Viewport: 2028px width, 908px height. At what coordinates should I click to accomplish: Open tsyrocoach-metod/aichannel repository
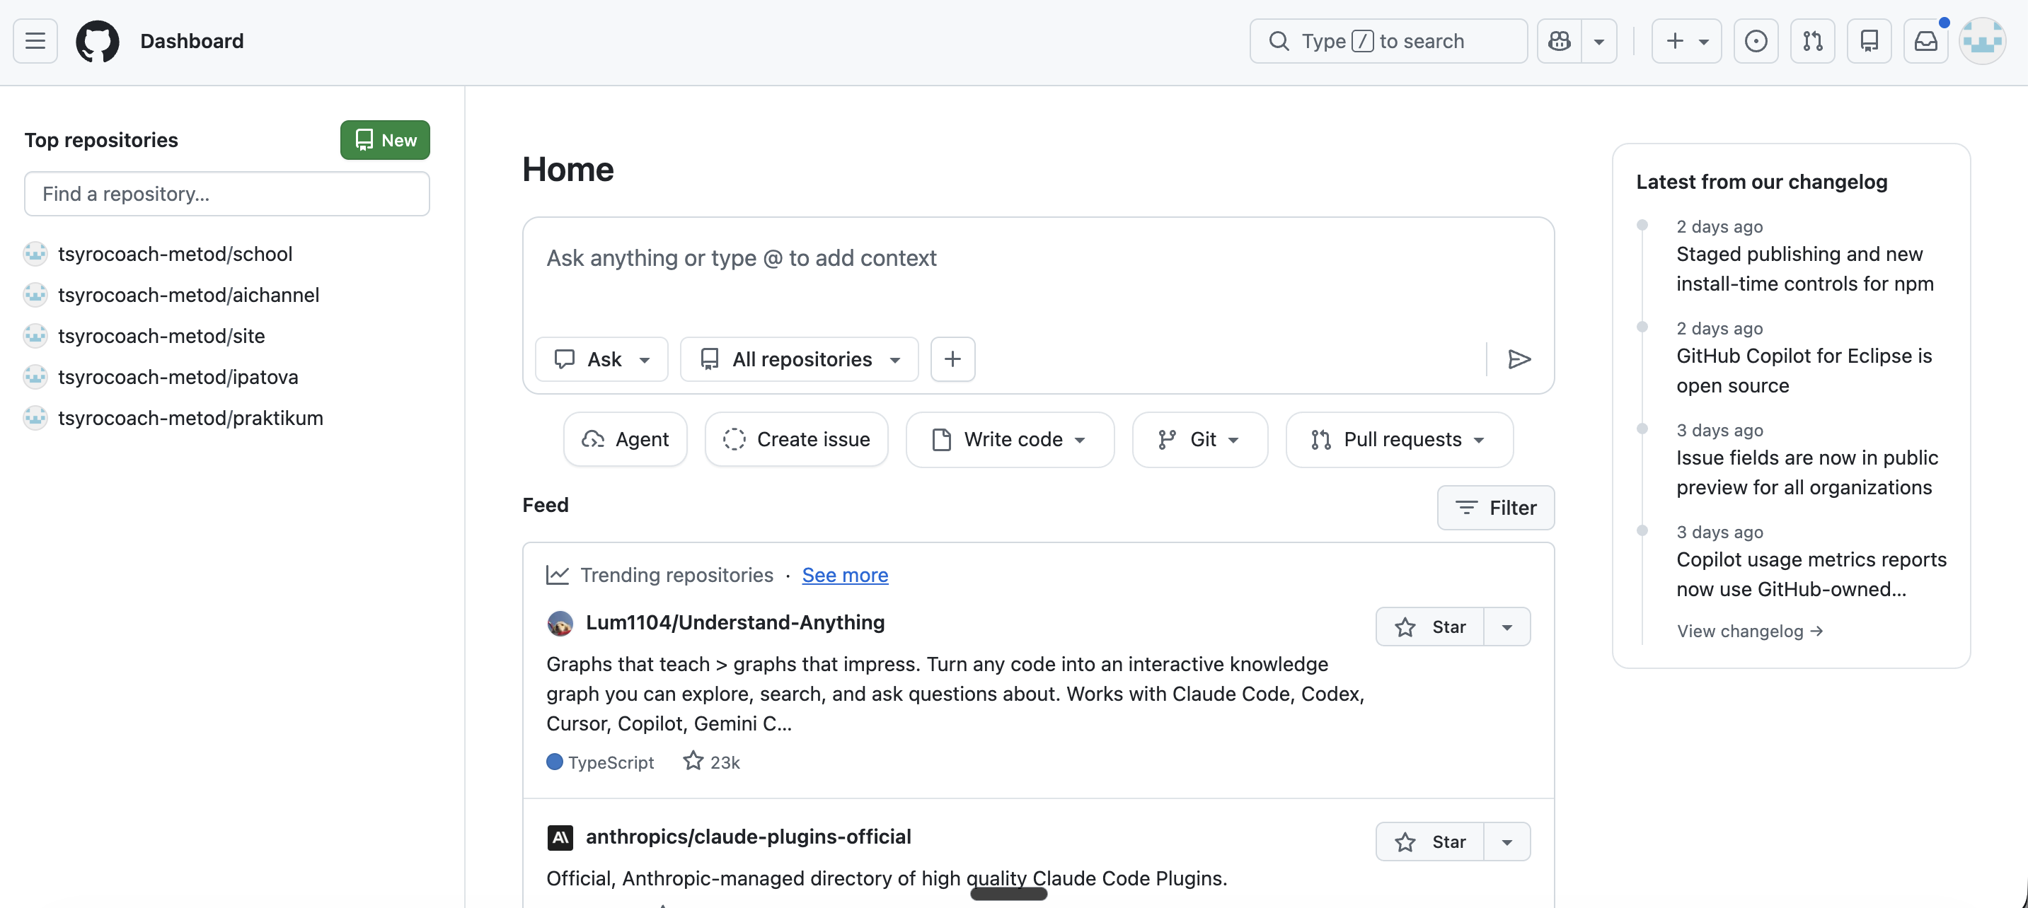[188, 294]
